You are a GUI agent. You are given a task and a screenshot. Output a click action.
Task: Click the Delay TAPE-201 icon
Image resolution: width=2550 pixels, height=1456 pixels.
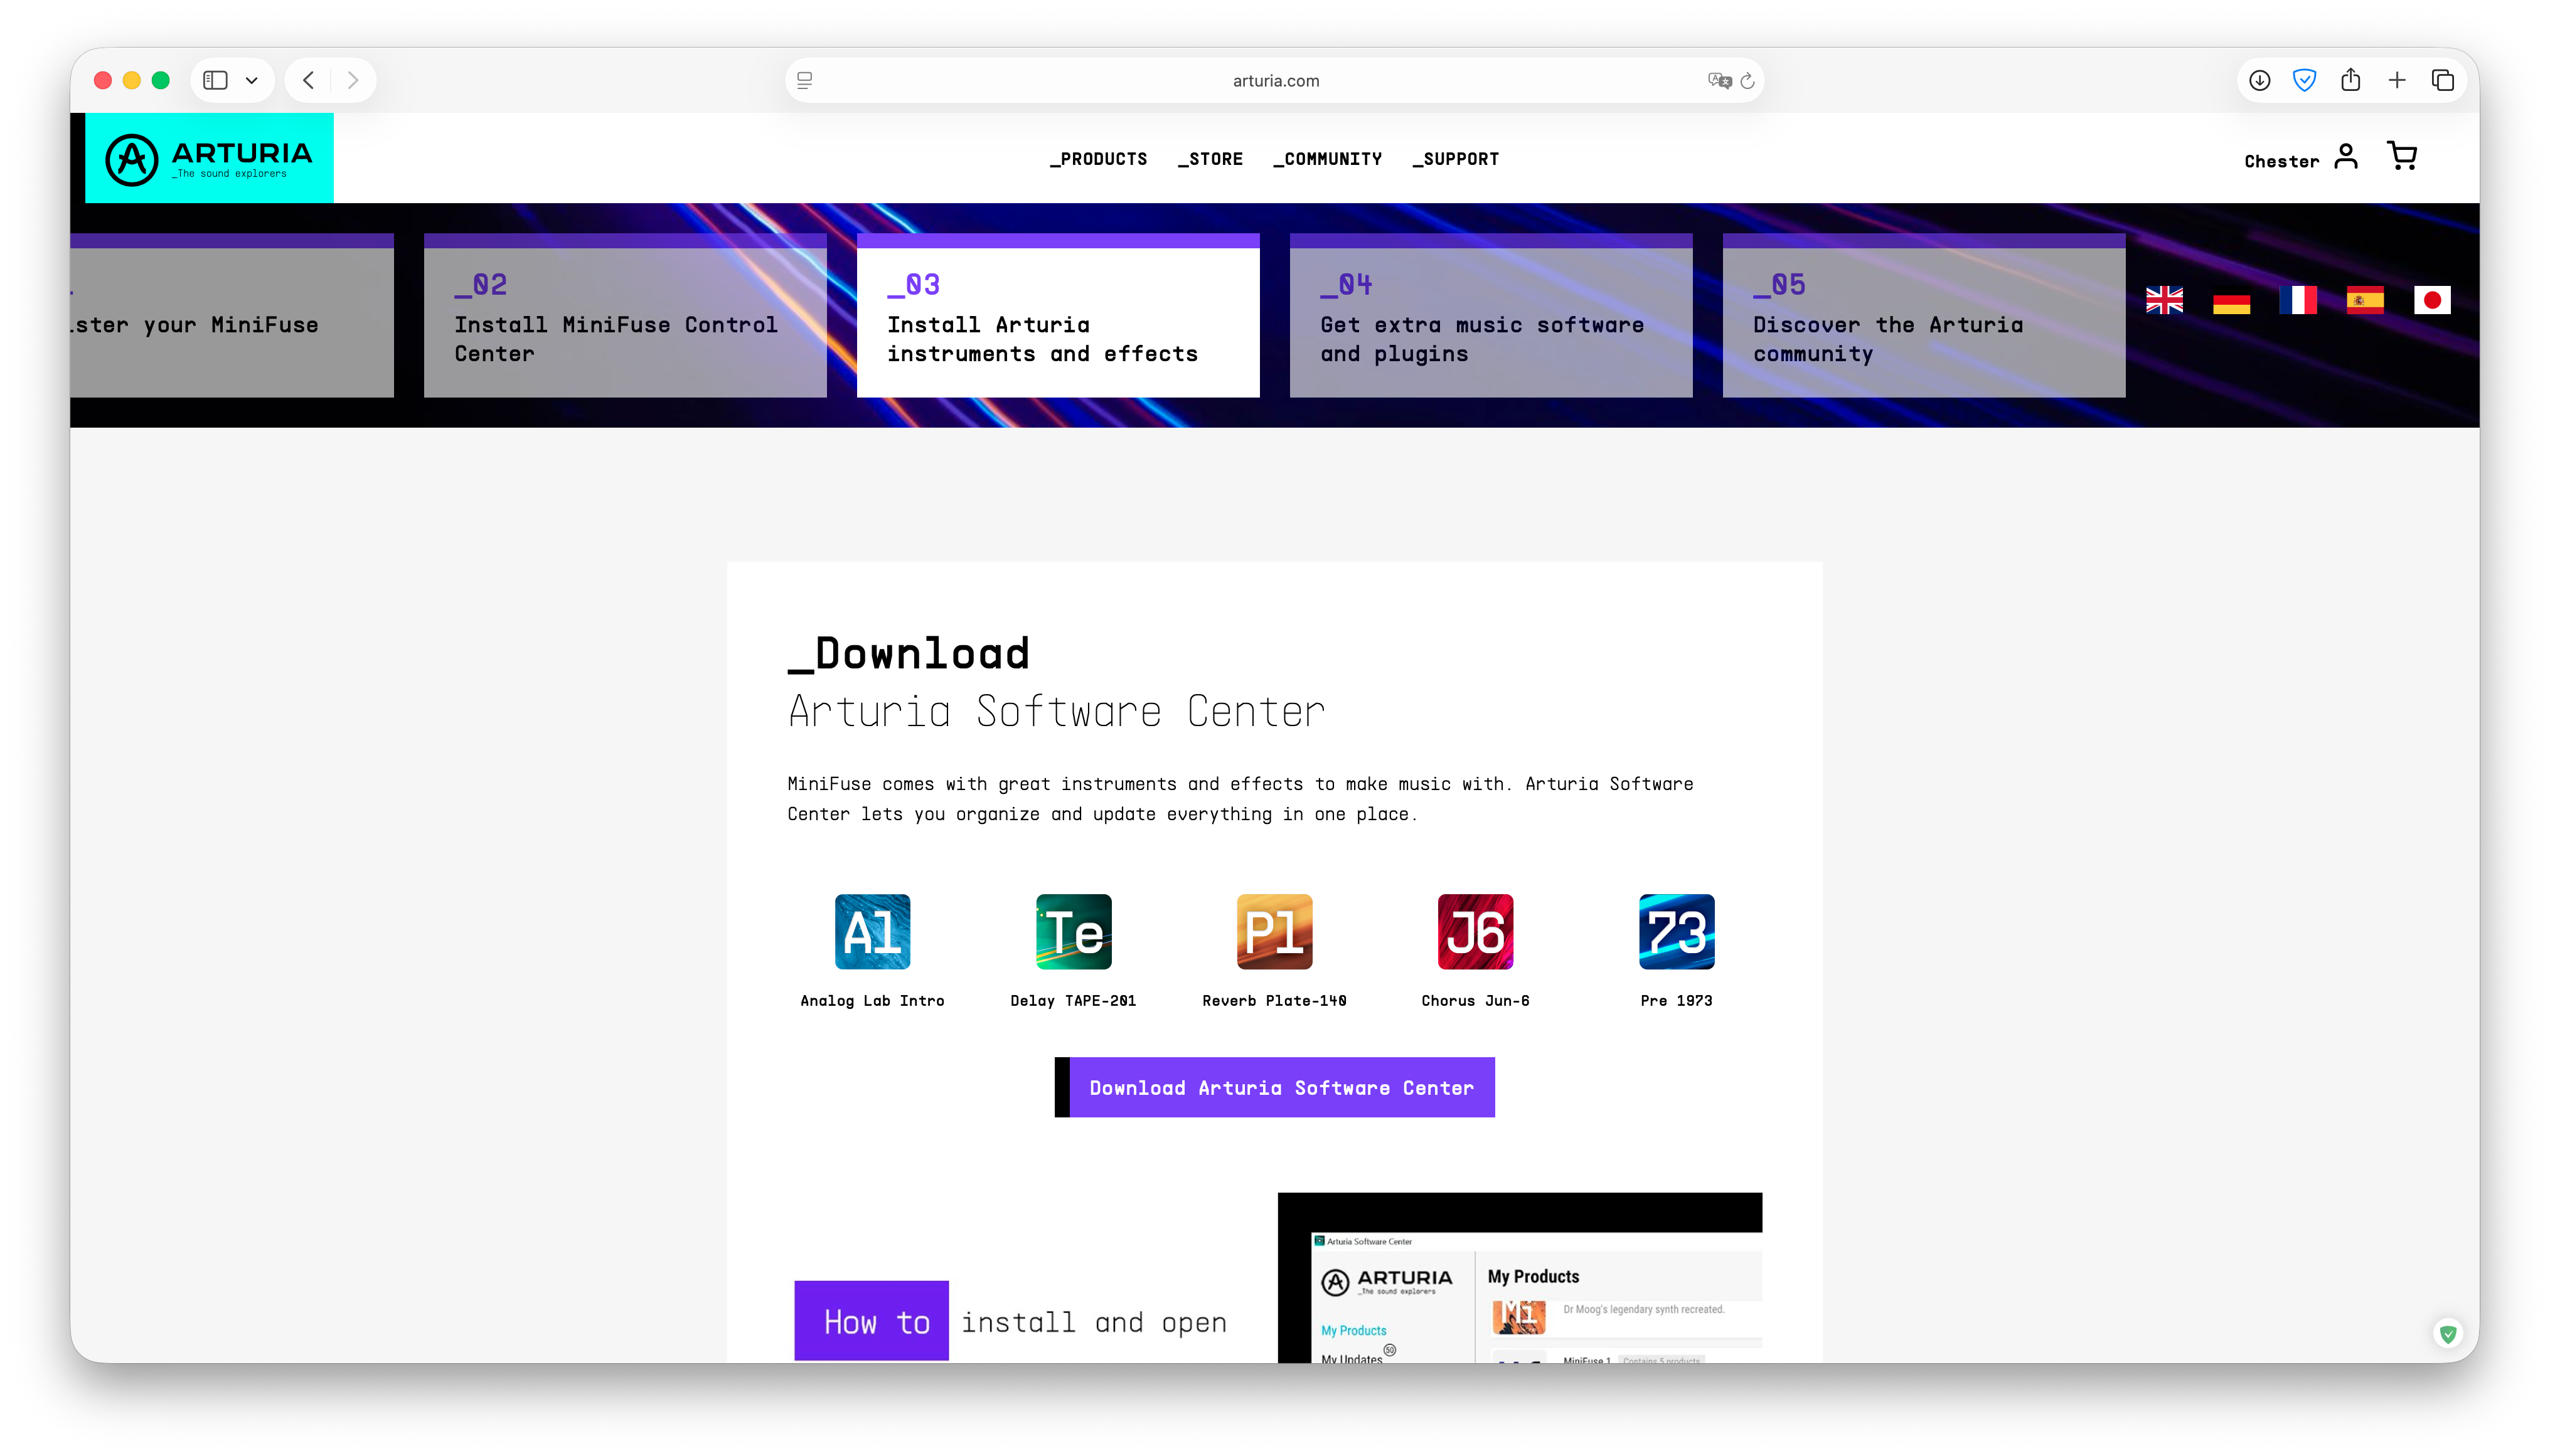point(1074,931)
